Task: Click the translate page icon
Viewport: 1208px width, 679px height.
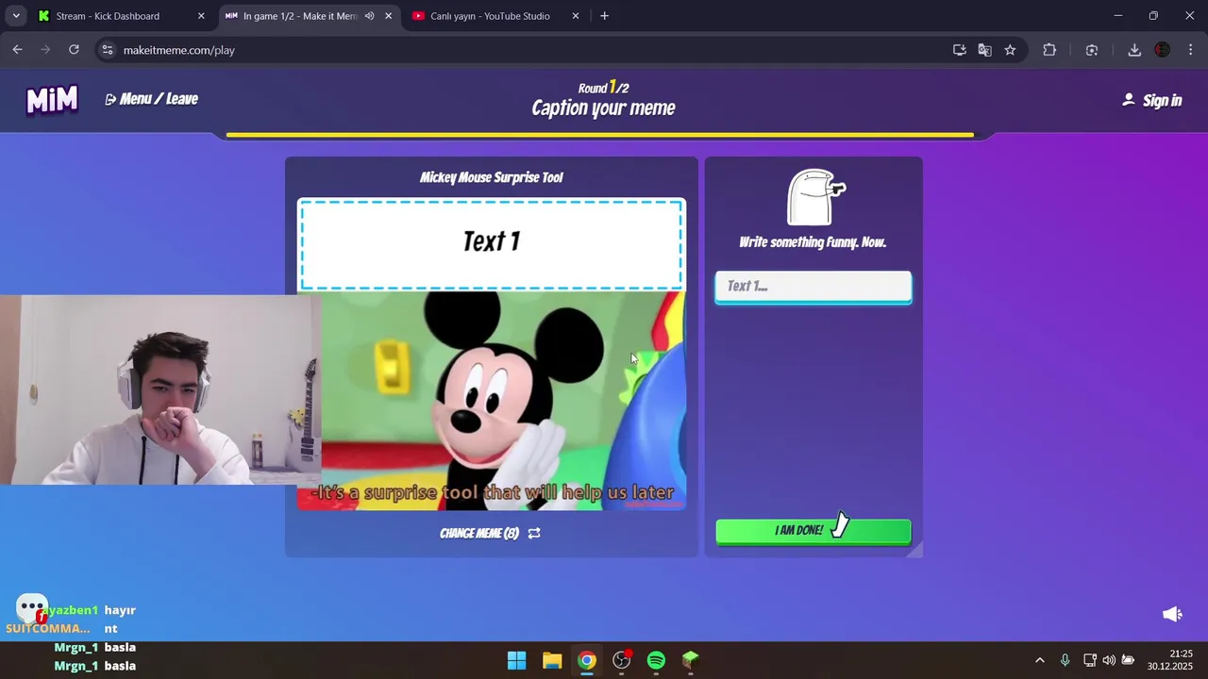Action: coord(984,50)
